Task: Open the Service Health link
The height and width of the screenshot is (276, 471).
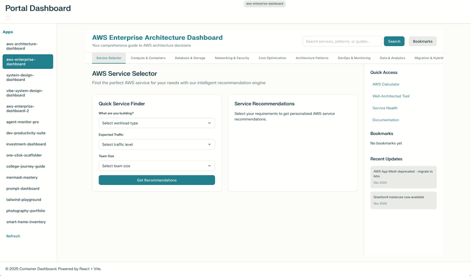Action: 385,108
